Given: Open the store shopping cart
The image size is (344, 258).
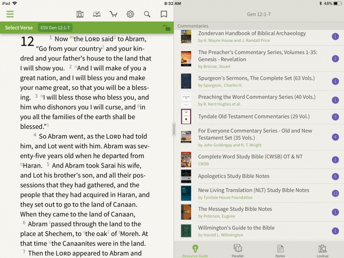Looking at the screenshot, I should [114, 14].
